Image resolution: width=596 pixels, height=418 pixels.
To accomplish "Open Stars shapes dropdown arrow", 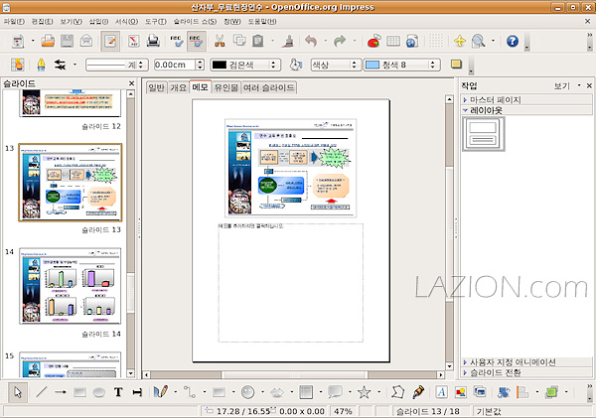I will coord(378,392).
